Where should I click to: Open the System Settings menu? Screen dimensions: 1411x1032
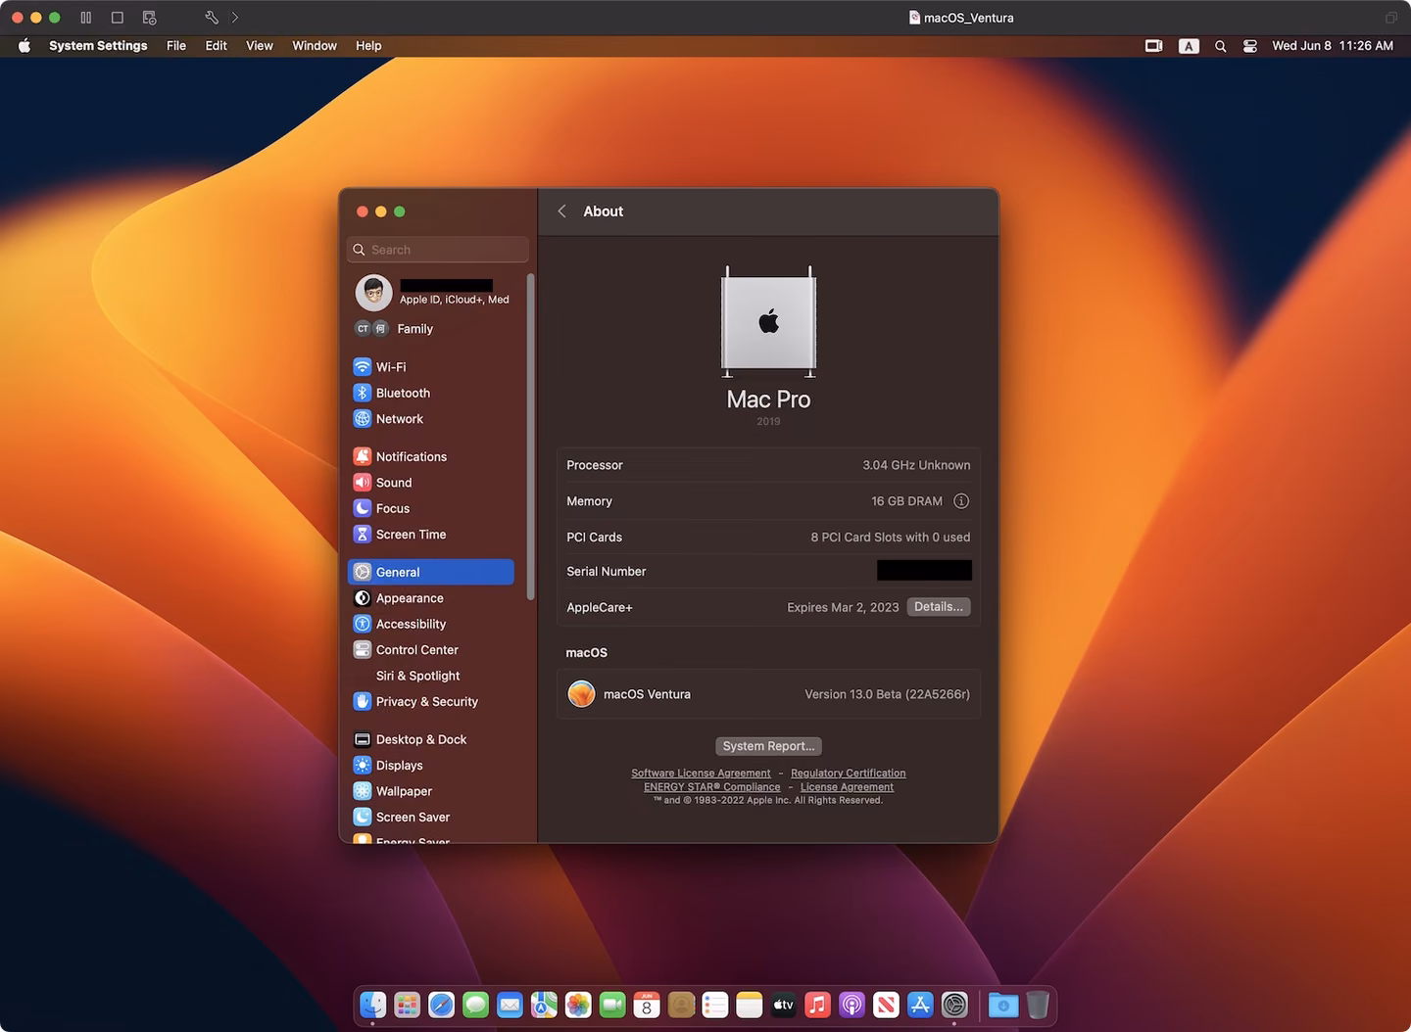coord(98,46)
